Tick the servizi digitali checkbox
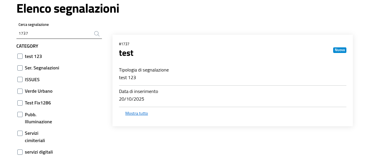 (x=20, y=152)
